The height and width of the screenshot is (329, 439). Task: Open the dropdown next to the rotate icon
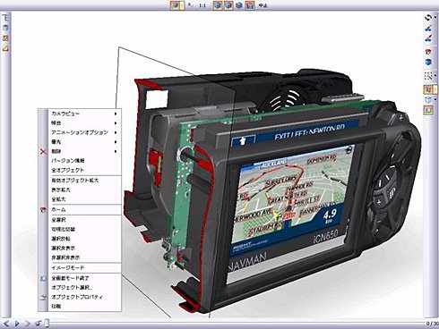click(x=435, y=18)
